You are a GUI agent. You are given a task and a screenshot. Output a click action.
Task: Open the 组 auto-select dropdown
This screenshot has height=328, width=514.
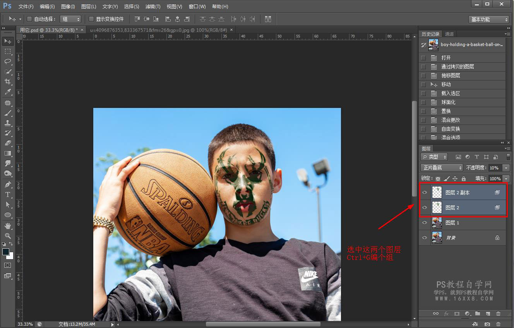(70, 19)
